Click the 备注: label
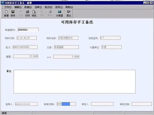Screen dimensions: 154x115 [9, 71]
